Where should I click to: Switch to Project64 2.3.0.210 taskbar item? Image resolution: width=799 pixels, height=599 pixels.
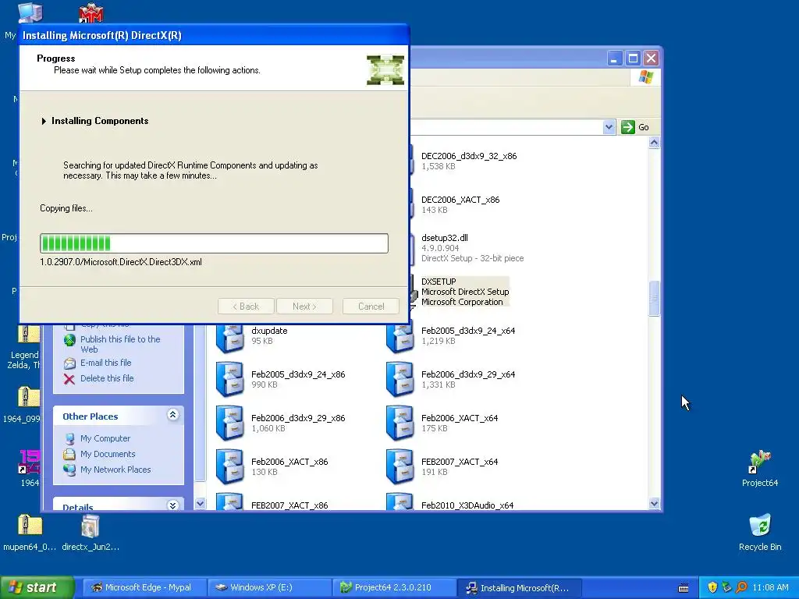pyautogui.click(x=393, y=587)
